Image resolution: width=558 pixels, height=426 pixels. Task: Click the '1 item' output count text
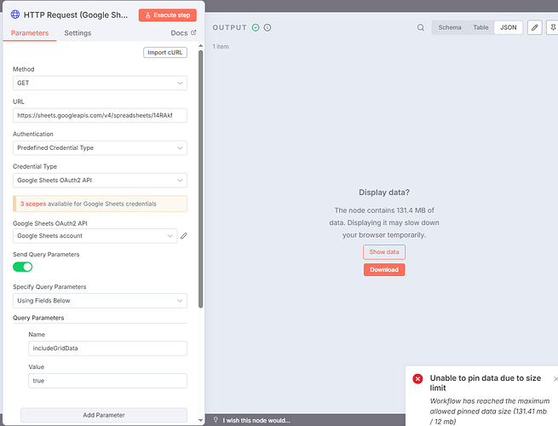point(221,47)
